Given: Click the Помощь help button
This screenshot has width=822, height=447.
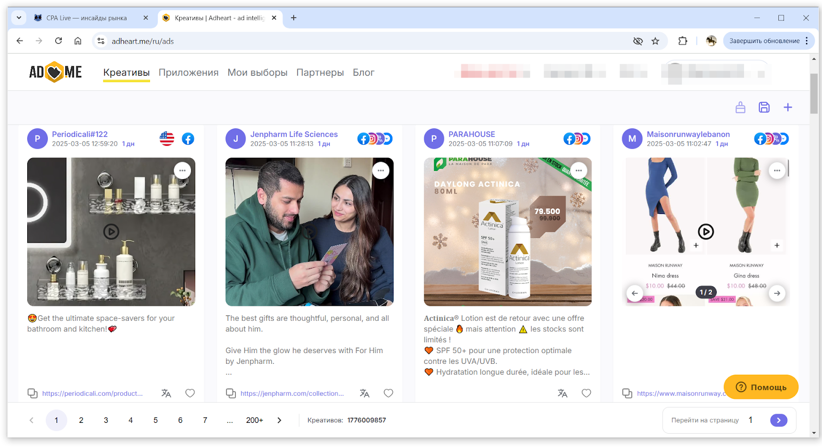Looking at the screenshot, I should coord(761,387).
